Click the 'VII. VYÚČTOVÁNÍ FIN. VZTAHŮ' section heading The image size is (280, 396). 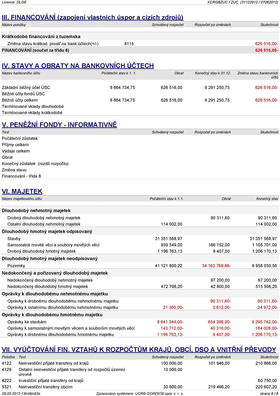139,349
